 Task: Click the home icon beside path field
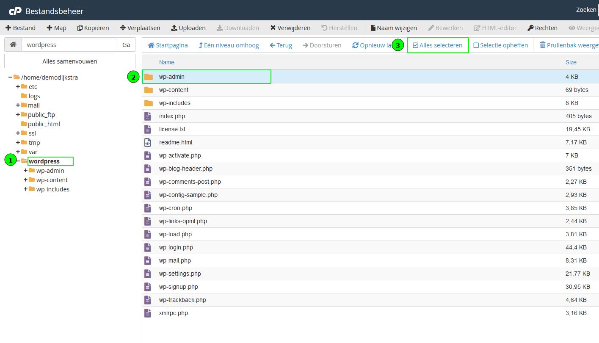[x=13, y=44]
